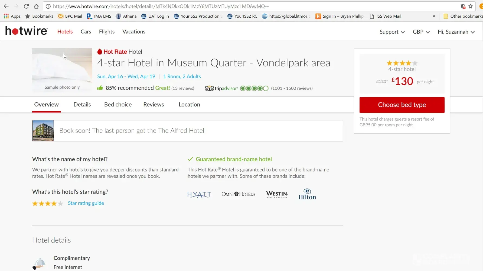
Task: Bookmark this page with the star icon
Action: point(471,6)
